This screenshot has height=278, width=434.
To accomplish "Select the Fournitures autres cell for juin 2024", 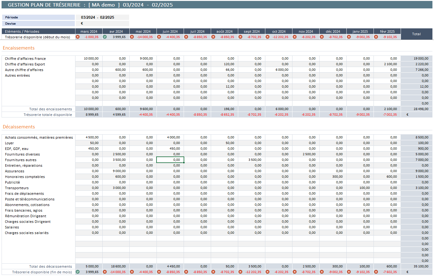I will tap(170, 160).
